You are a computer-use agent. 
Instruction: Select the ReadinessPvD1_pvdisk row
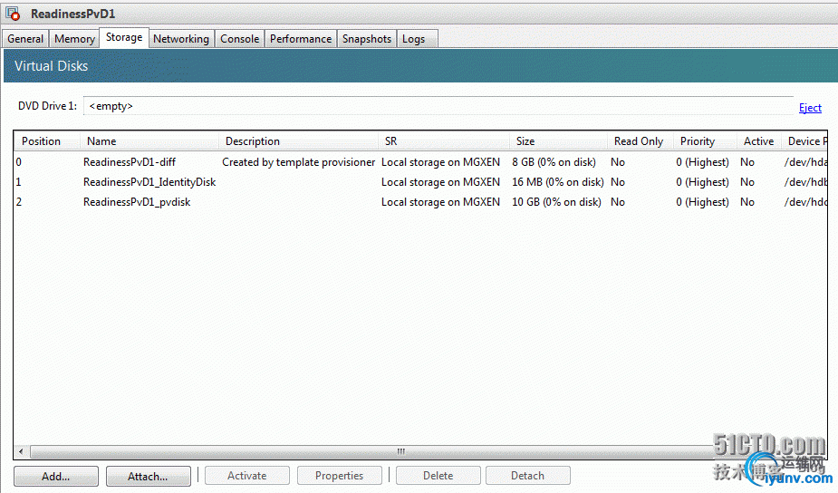(420, 201)
